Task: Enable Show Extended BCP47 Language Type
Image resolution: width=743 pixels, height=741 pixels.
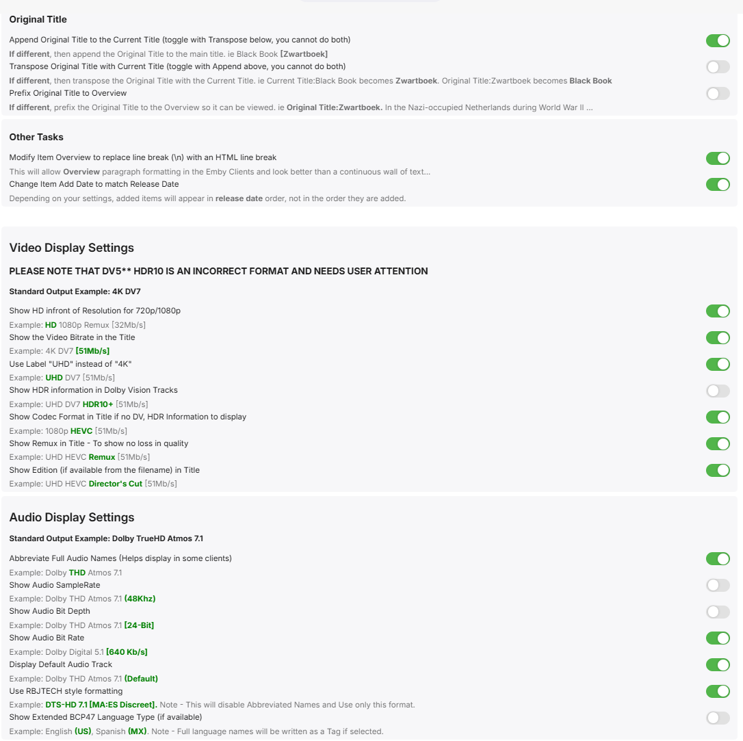Action: tap(718, 718)
